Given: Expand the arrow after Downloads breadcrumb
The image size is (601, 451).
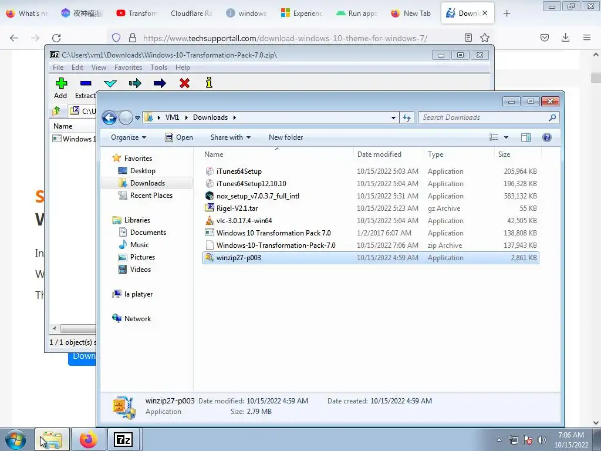Looking at the screenshot, I should click(235, 117).
